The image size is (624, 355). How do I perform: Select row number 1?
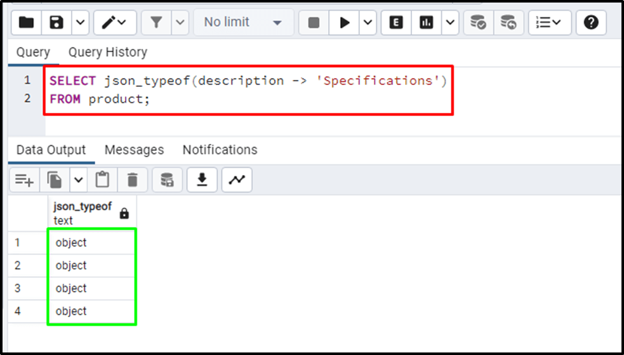coord(18,243)
